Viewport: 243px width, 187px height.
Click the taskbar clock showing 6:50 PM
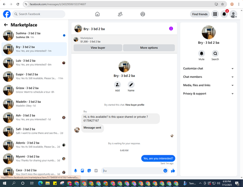(226, 184)
